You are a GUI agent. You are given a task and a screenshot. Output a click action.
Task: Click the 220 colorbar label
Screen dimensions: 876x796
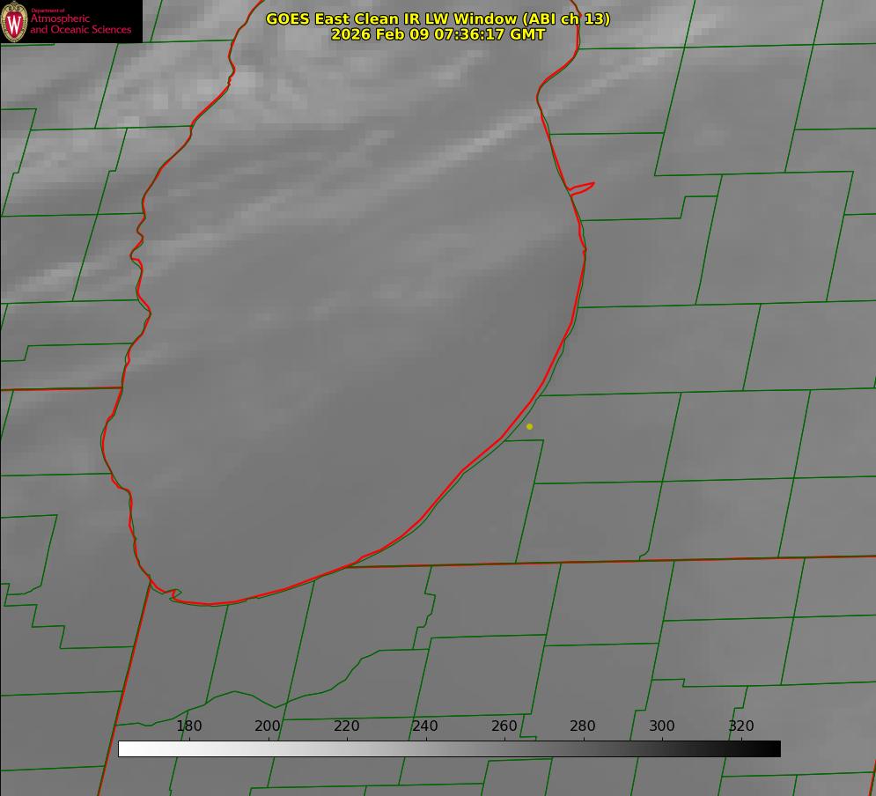click(346, 726)
